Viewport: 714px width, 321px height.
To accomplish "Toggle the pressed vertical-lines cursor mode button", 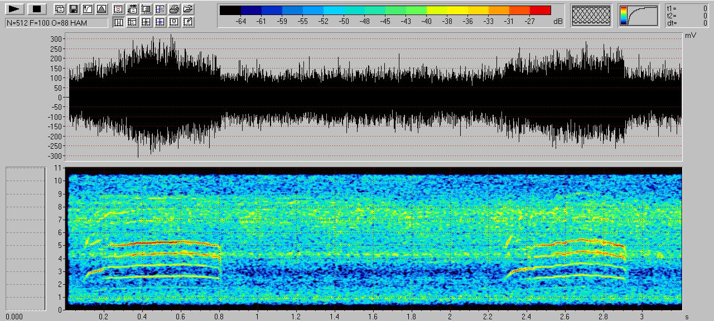I will pos(118,22).
